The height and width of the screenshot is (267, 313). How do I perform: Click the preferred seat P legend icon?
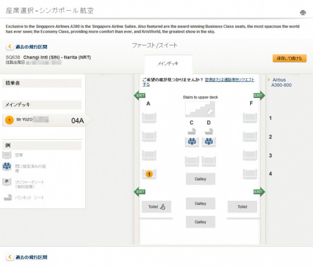click(7, 182)
